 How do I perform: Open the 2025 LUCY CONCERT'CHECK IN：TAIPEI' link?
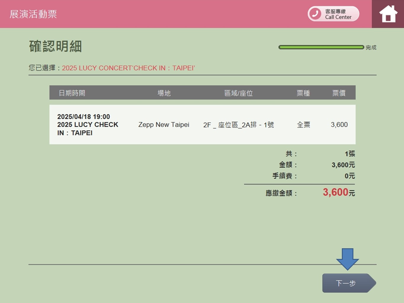coord(128,68)
